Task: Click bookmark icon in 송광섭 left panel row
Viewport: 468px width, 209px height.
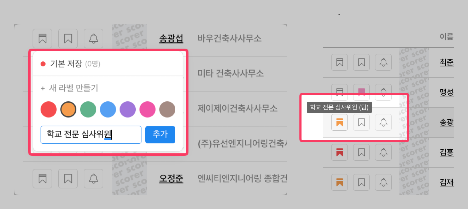Action: [x=68, y=38]
